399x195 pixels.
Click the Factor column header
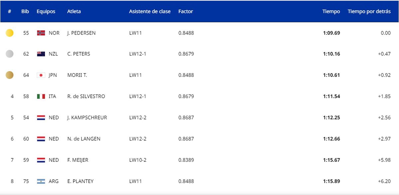coord(186,11)
